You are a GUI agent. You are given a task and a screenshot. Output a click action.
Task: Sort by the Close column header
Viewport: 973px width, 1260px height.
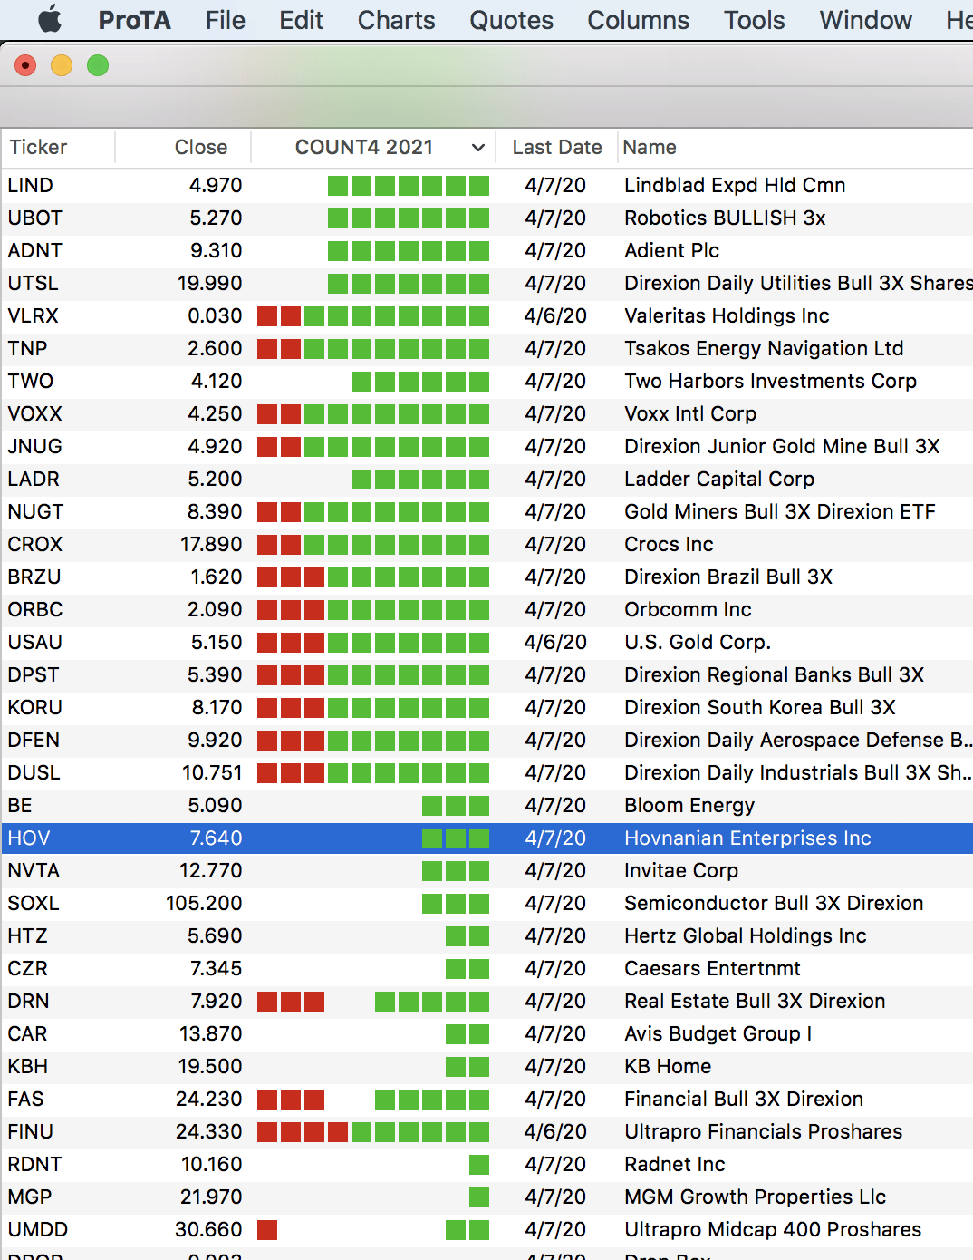[200, 148]
